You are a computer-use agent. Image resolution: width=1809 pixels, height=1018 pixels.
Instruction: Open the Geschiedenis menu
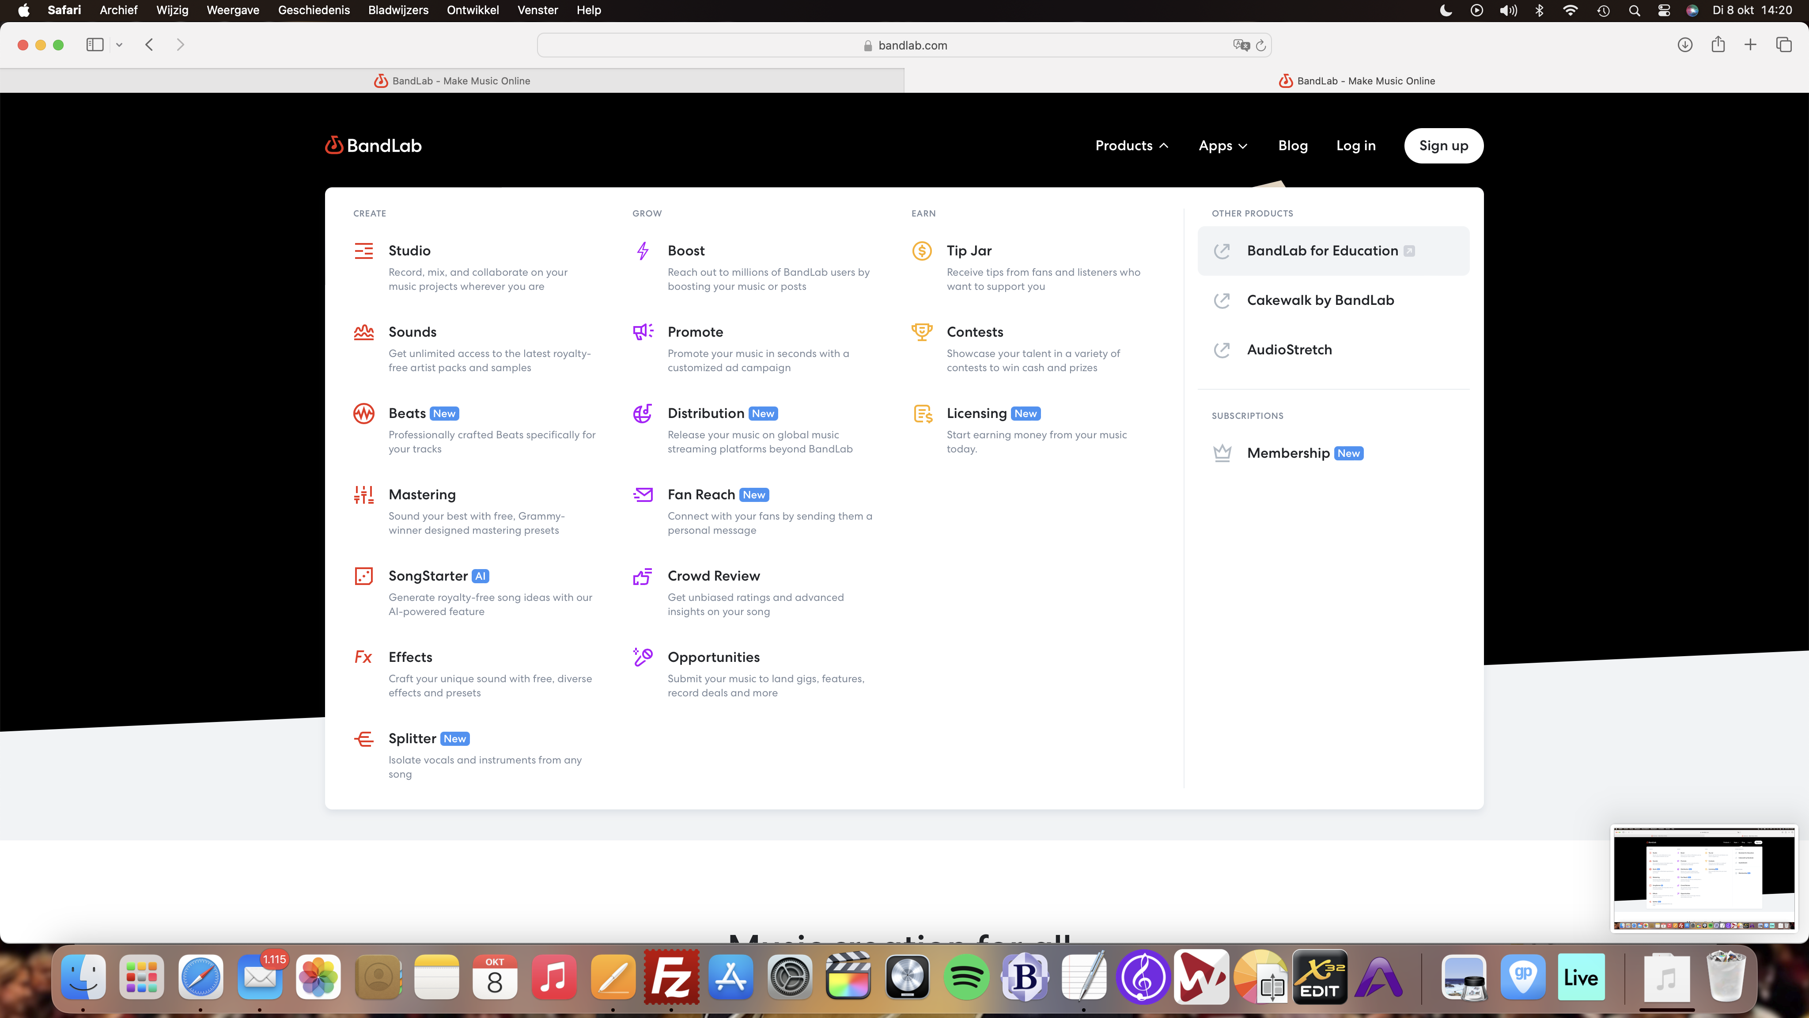pos(314,10)
